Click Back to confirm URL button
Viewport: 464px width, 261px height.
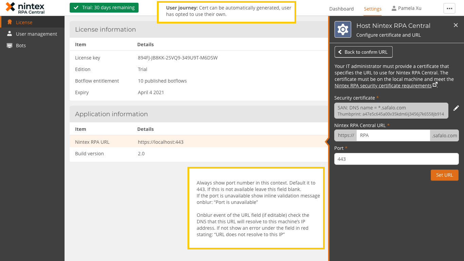363,52
